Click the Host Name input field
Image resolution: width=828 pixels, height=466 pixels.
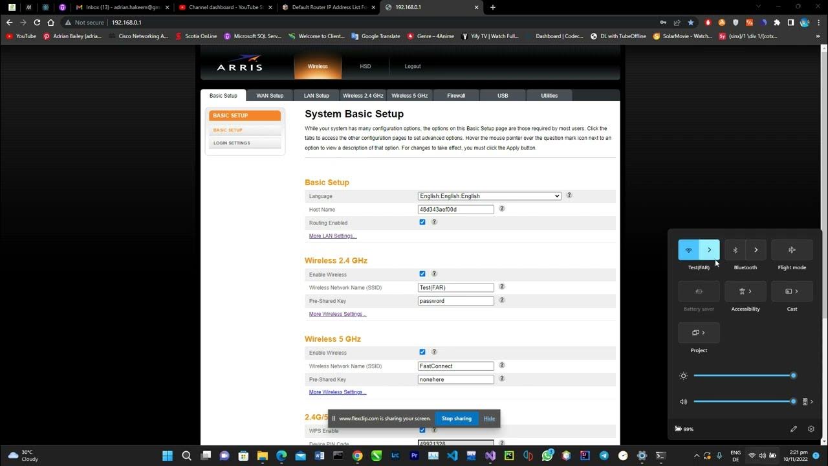pos(456,209)
